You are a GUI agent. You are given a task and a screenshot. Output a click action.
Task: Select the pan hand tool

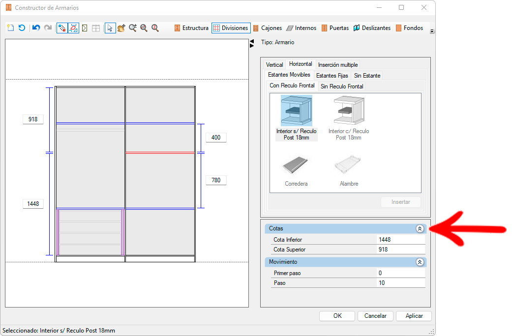(x=121, y=28)
